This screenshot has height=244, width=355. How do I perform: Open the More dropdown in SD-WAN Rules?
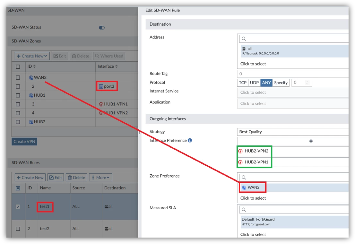(x=100, y=178)
